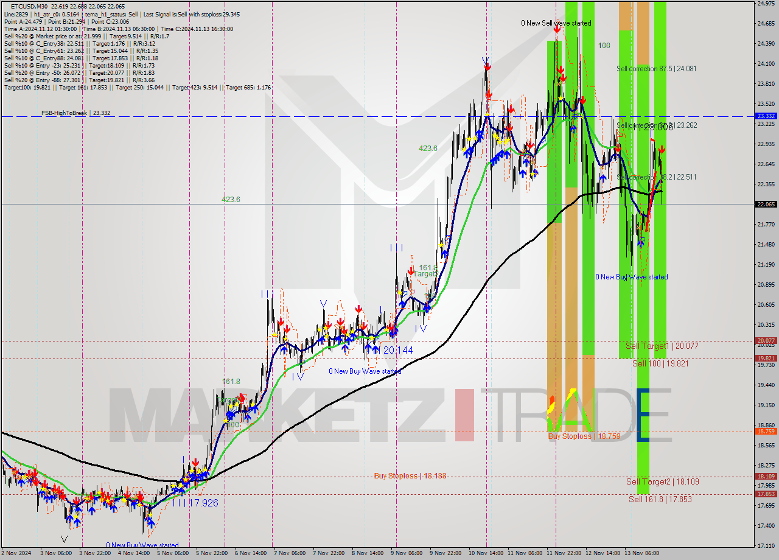This screenshot has height=560, width=779.
Task: Select 'Buy Stoploss | 18.188' label
Action: (410, 475)
